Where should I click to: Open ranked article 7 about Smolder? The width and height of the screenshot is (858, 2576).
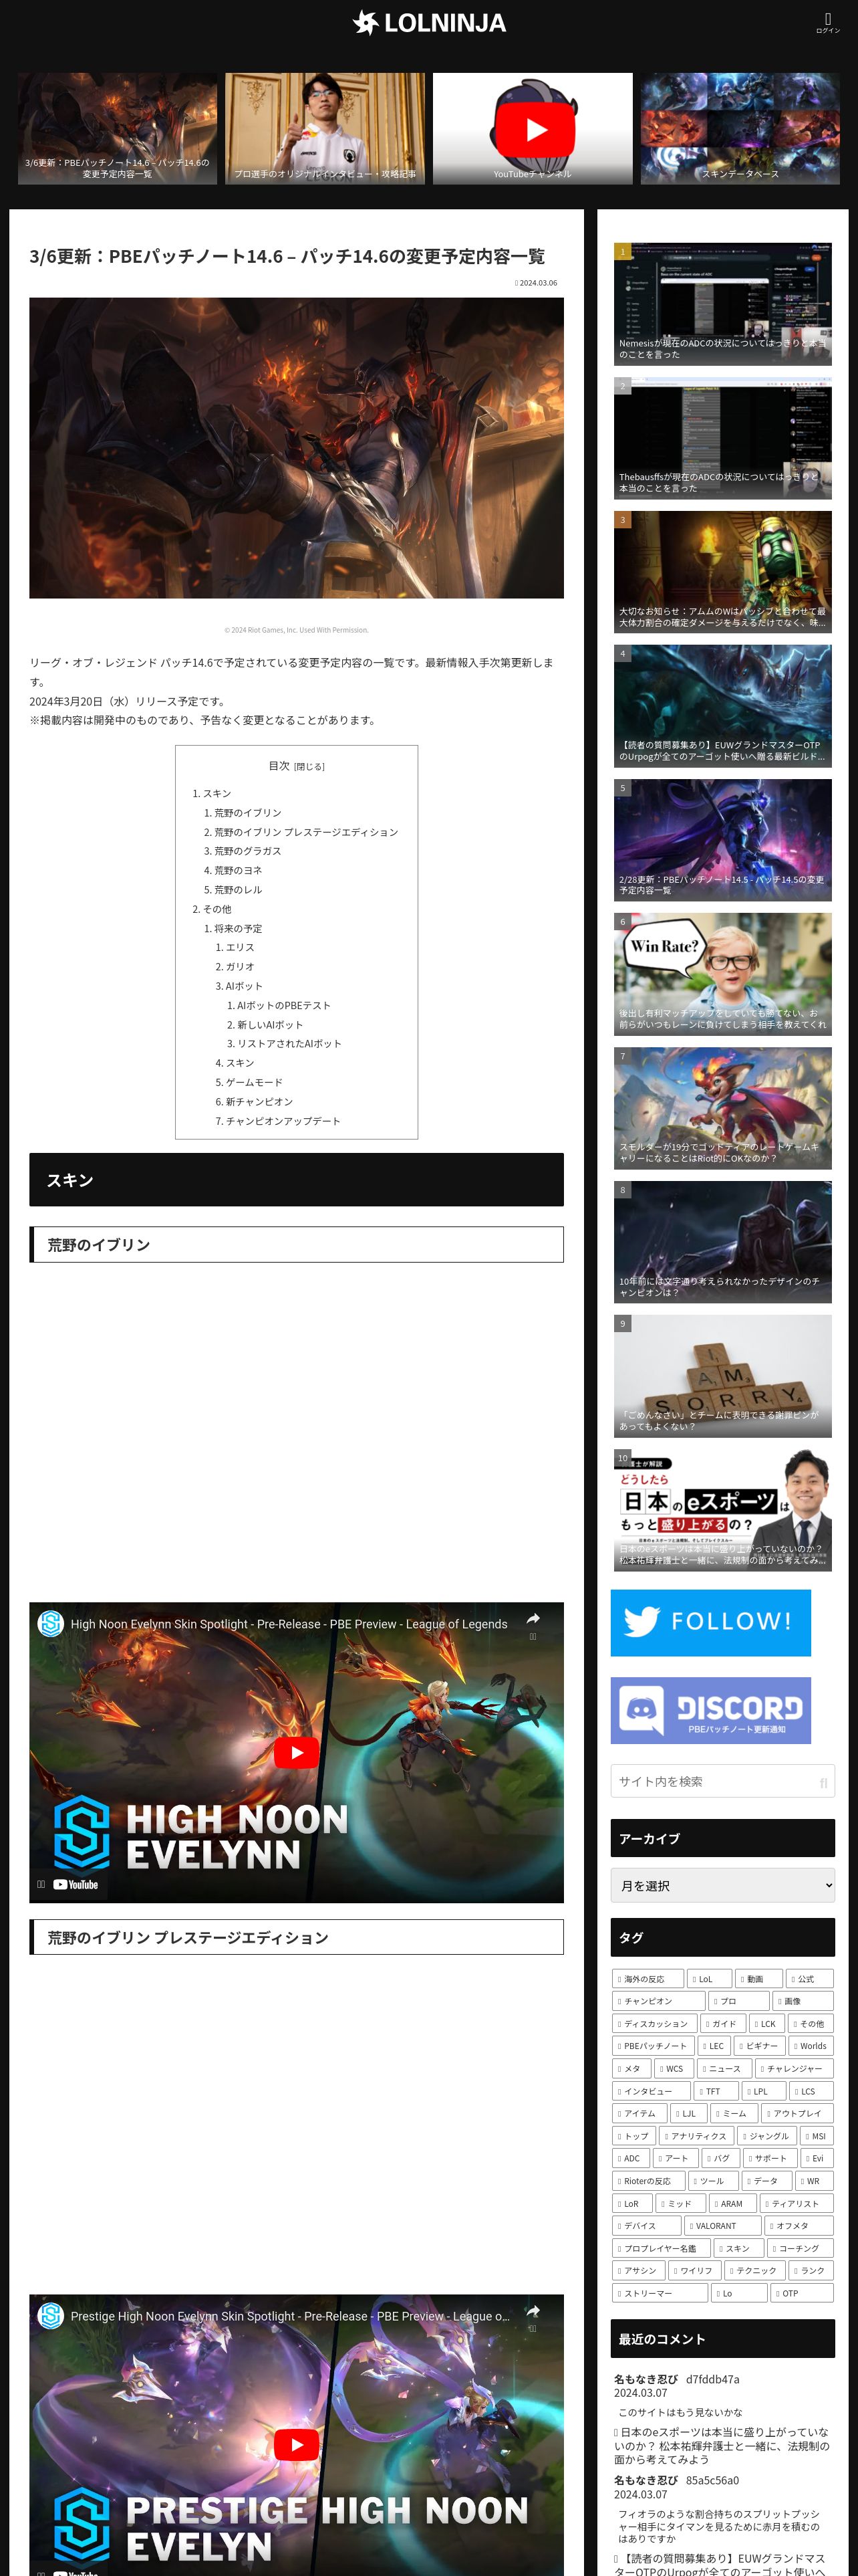tap(722, 1108)
